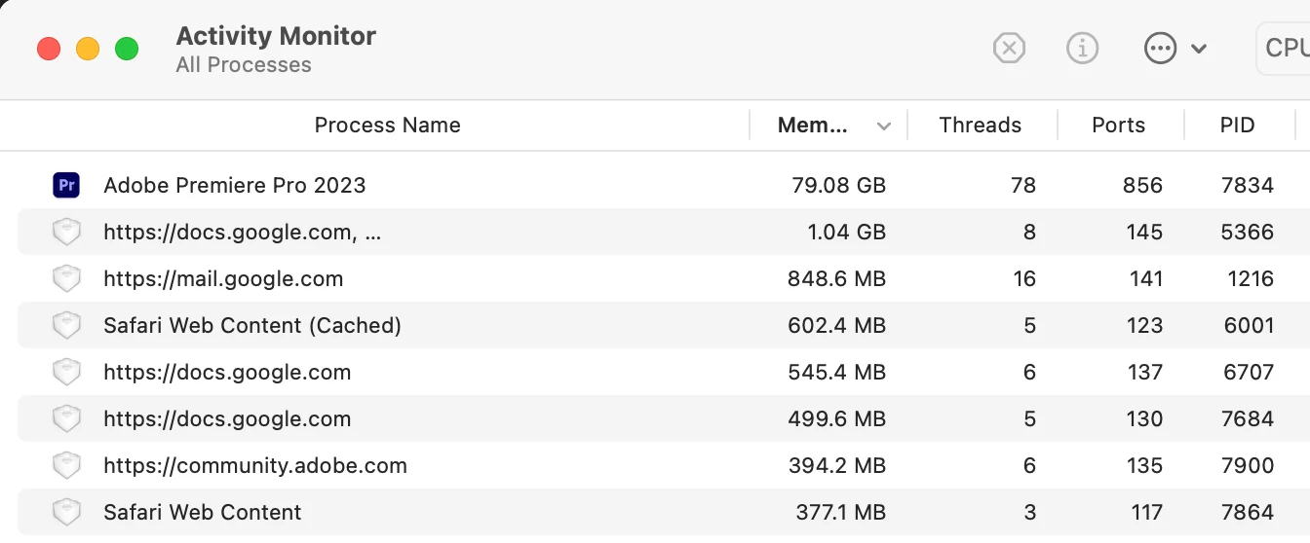Toggle Memory column sort direction chevron
Viewport: 1310px width, 543px height.
pos(884,126)
